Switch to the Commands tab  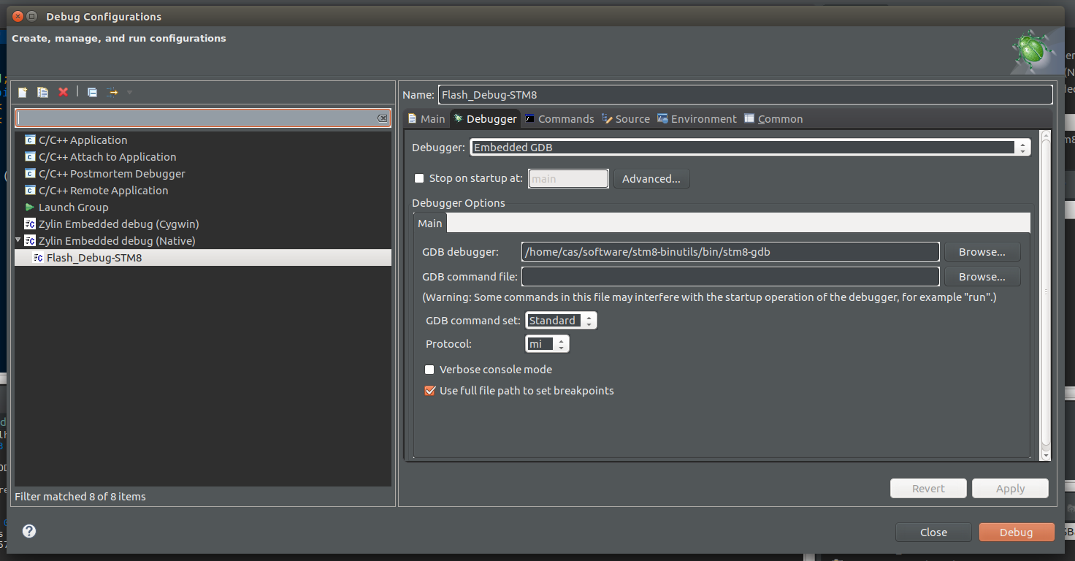[559, 119]
